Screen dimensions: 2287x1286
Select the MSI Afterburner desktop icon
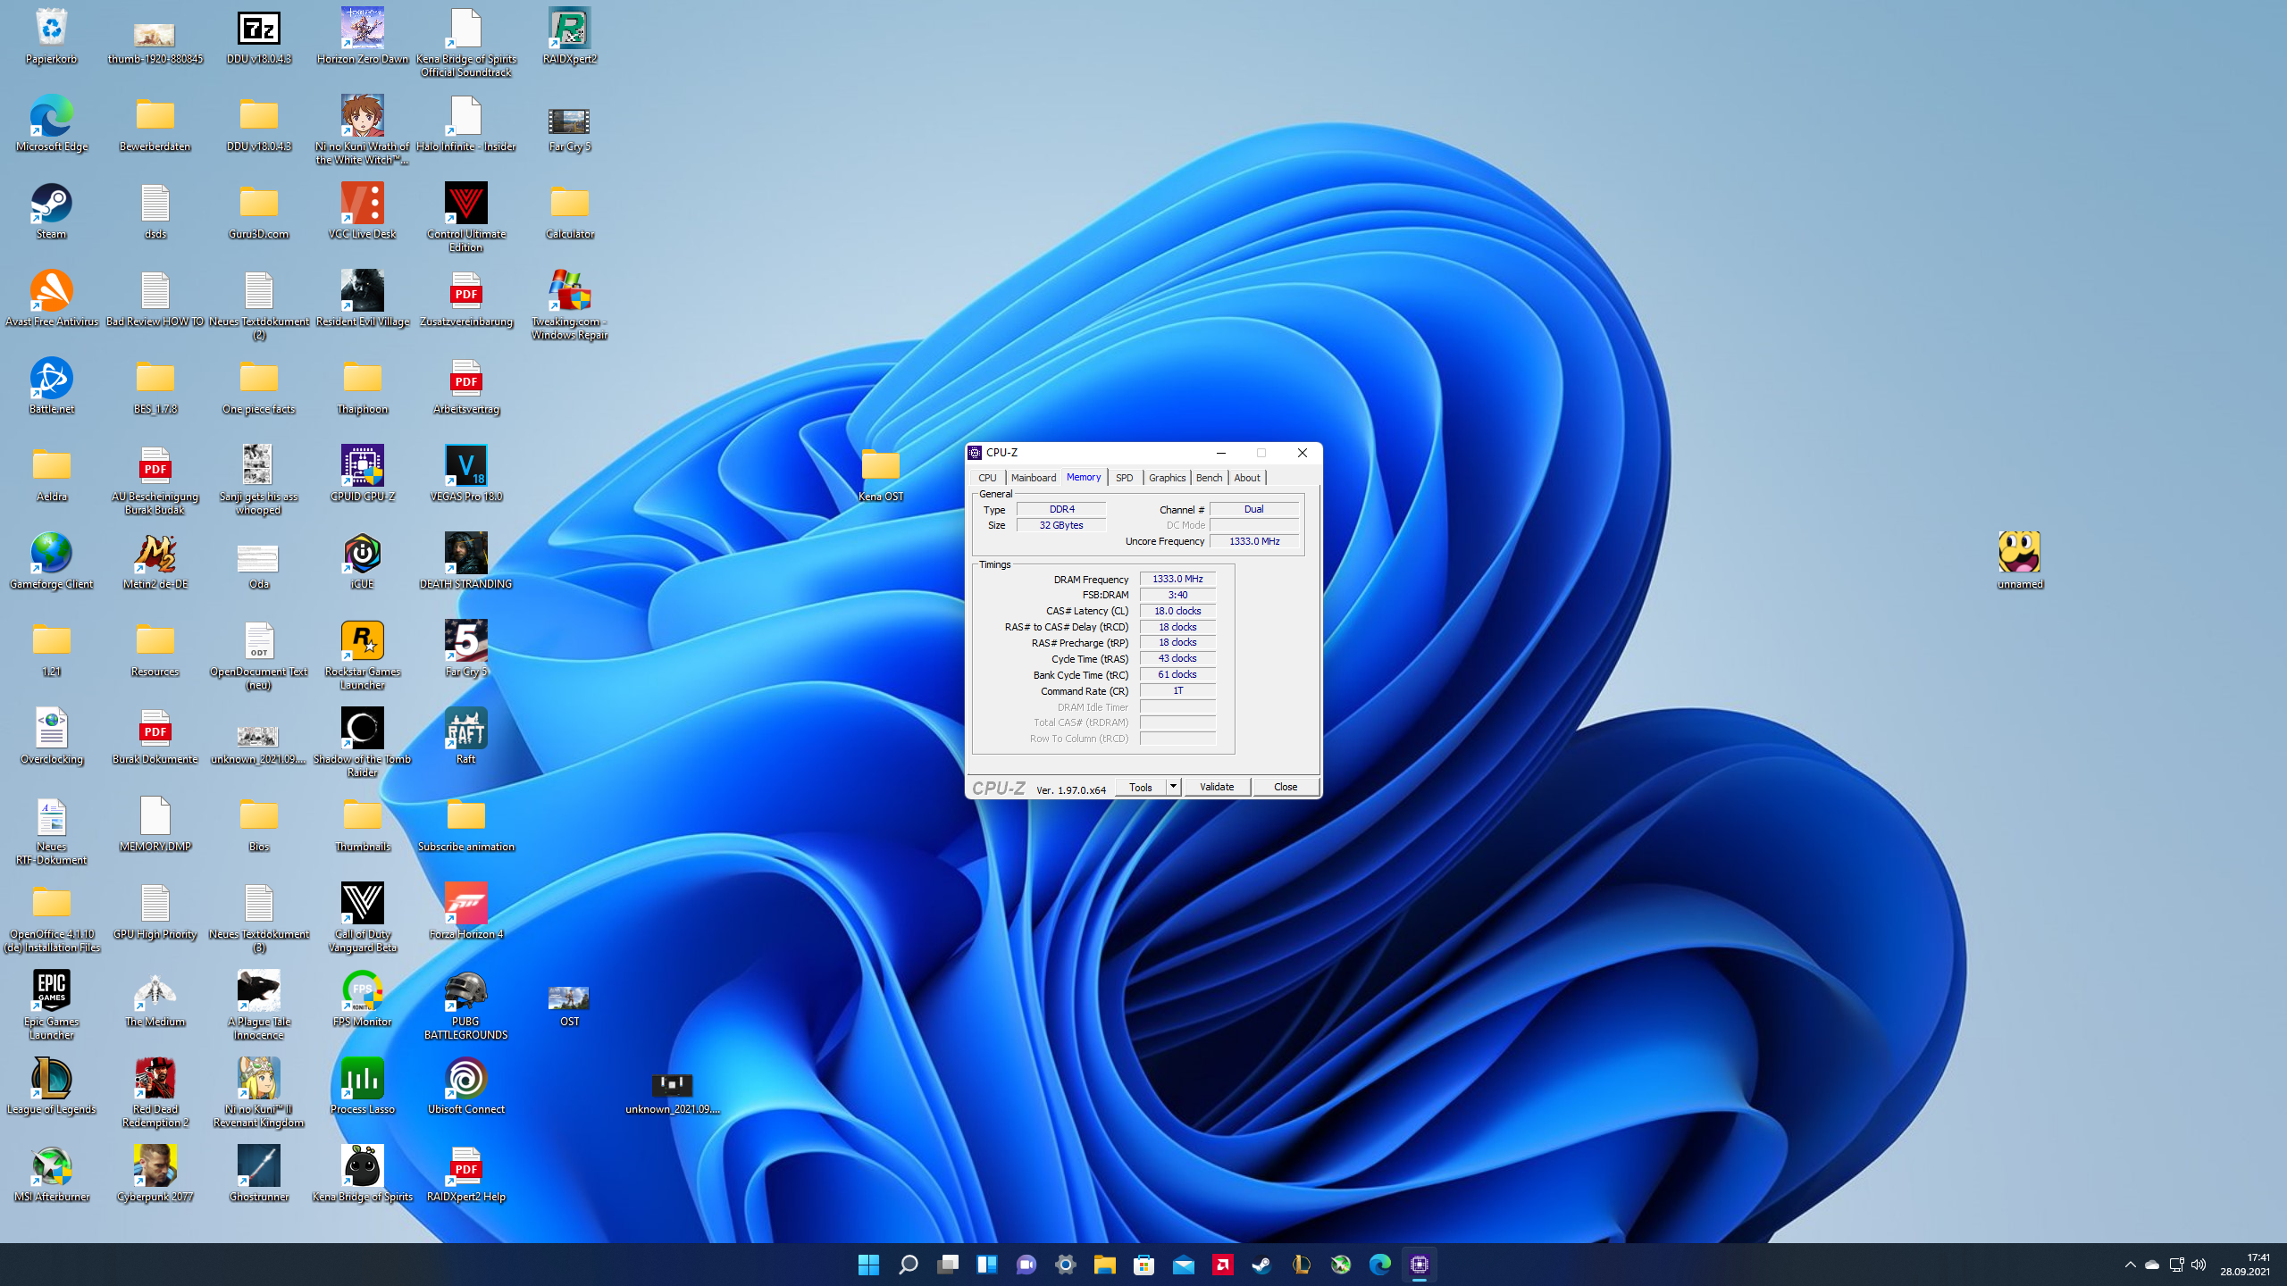(51, 1167)
